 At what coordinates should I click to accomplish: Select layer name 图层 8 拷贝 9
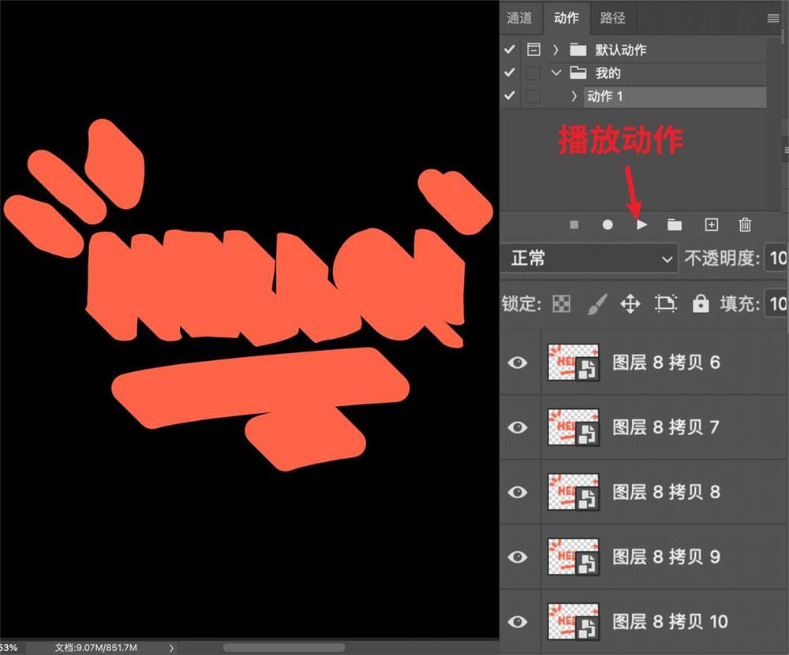[666, 557]
